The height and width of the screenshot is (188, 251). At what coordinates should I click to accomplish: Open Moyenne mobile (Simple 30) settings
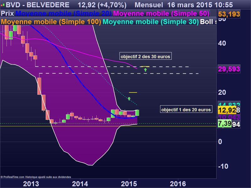[151, 22]
